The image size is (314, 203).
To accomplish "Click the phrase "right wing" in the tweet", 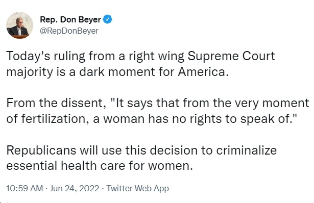I will pos(156,56).
